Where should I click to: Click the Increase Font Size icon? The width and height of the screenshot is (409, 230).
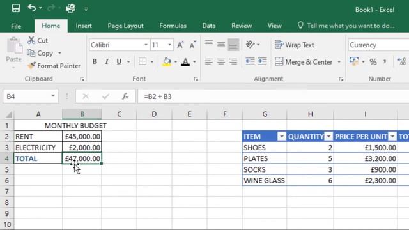[180, 45]
